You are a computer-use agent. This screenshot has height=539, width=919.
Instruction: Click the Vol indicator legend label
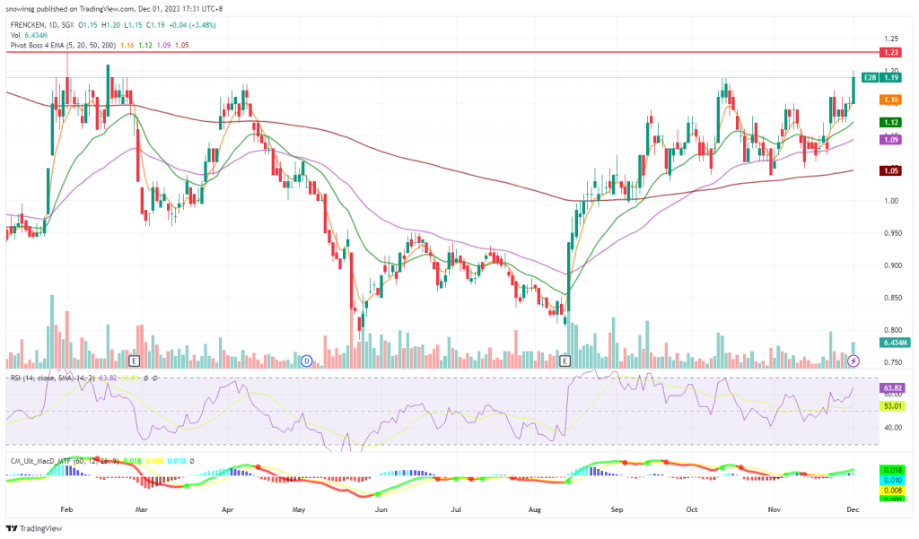(15, 35)
